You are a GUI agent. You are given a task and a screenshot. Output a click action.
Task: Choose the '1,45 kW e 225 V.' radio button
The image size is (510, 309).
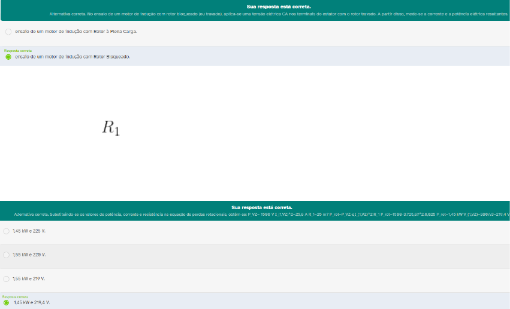(7, 231)
